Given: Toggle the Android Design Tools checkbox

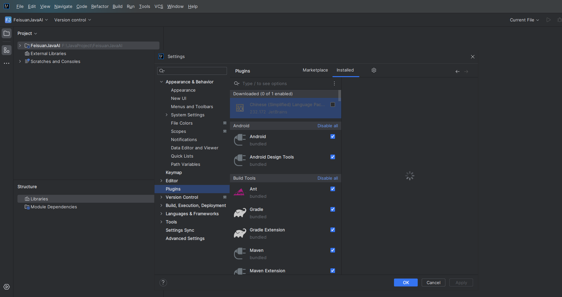Looking at the screenshot, I should click(333, 157).
